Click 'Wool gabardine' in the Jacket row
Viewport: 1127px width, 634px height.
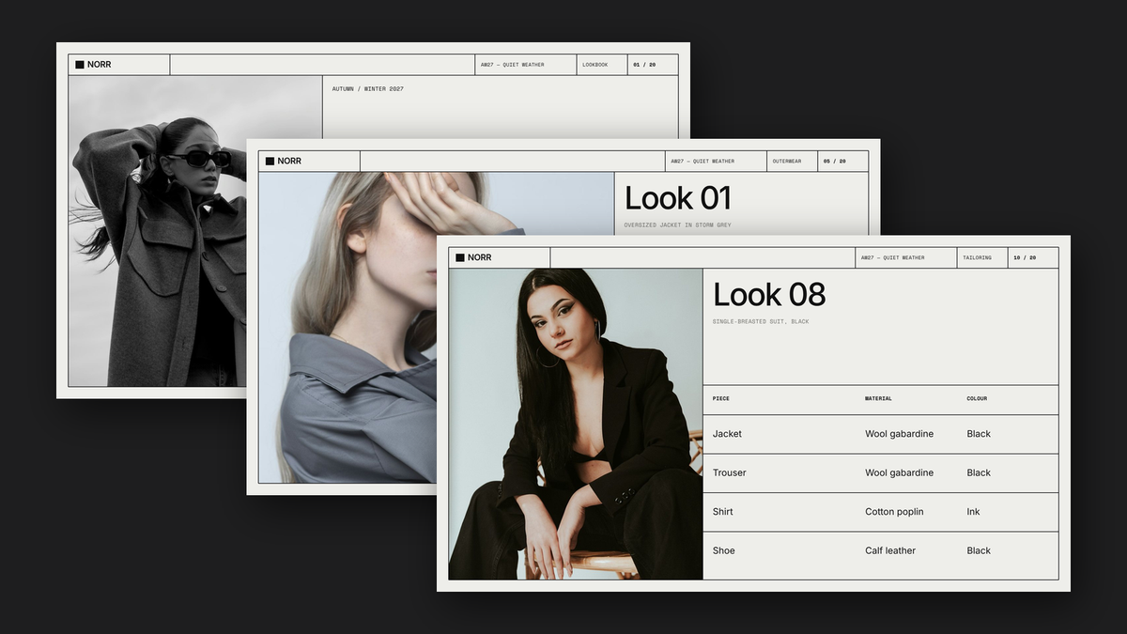coord(900,434)
